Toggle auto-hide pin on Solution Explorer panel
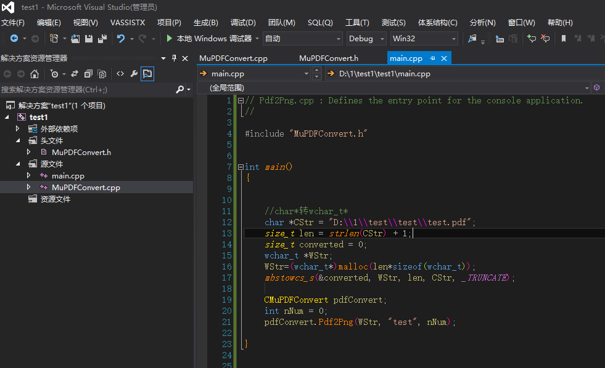 click(174, 58)
